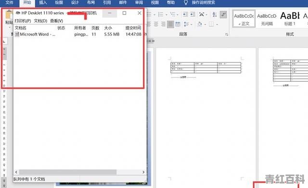Apply the 标题 1 style

290,19
